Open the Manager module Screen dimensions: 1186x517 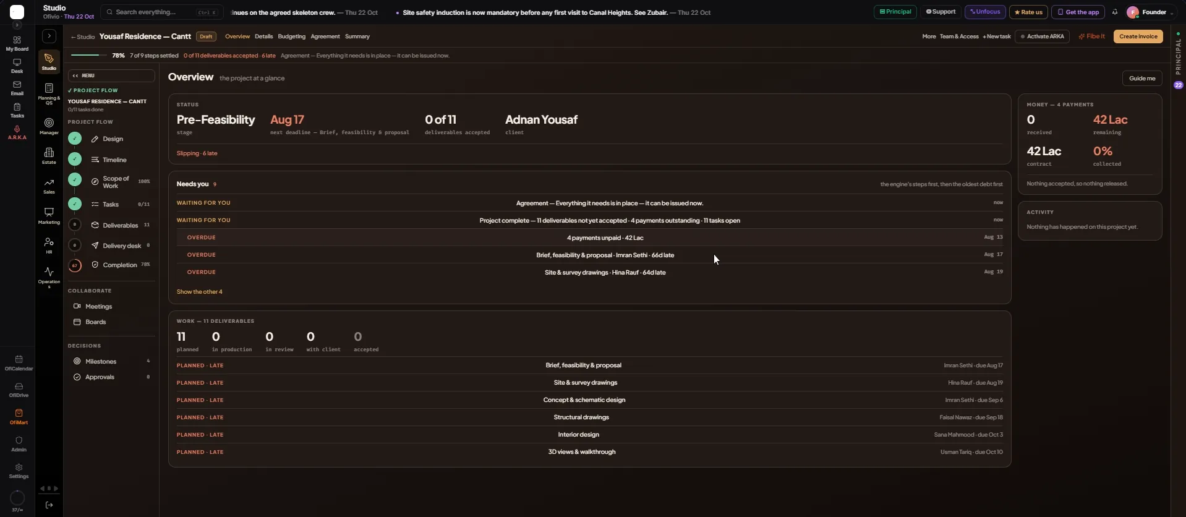click(49, 126)
